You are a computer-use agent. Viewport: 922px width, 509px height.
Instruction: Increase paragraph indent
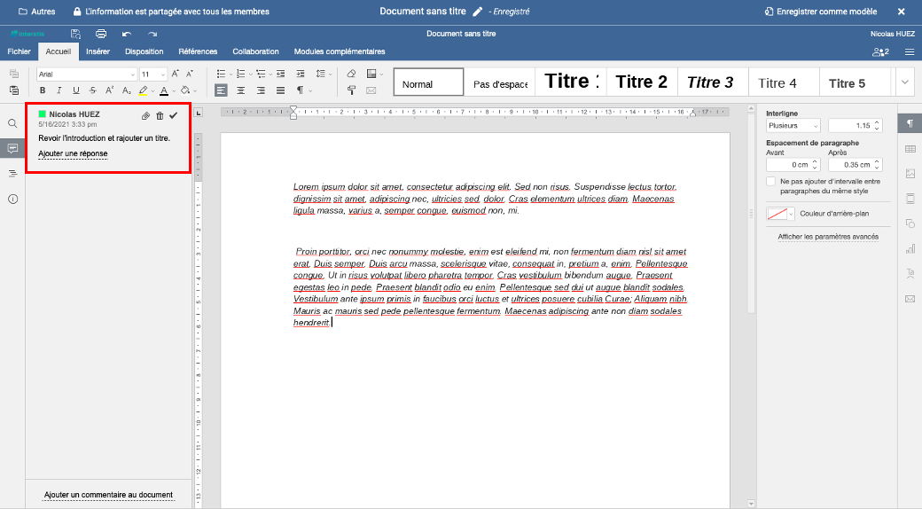click(301, 74)
